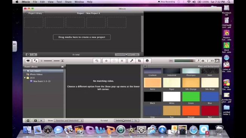246x138 pixels.
Task: Choose the Green background swatch
Action: tap(191, 97)
